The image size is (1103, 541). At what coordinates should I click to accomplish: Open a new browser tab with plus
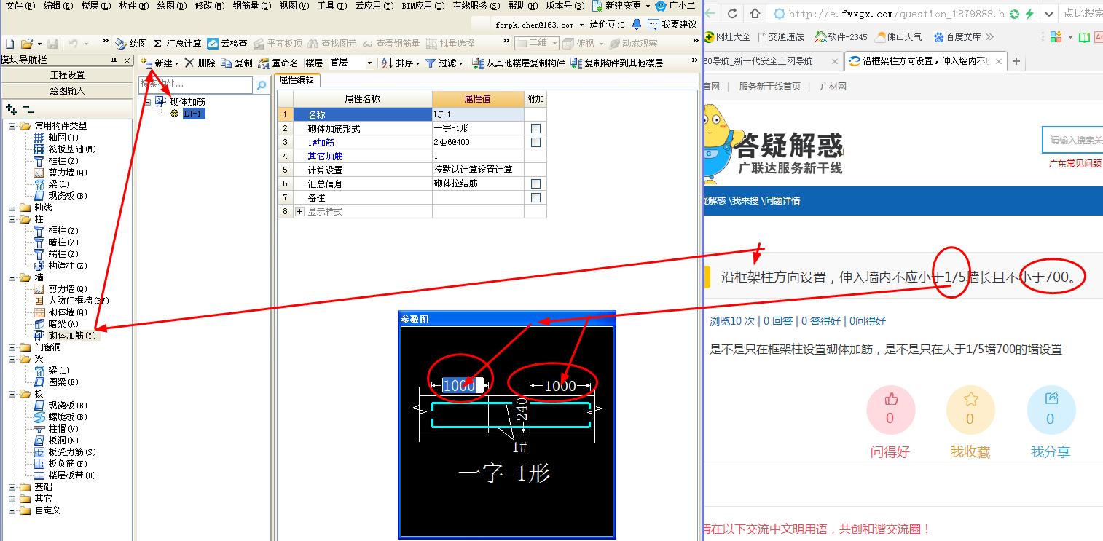1016,61
